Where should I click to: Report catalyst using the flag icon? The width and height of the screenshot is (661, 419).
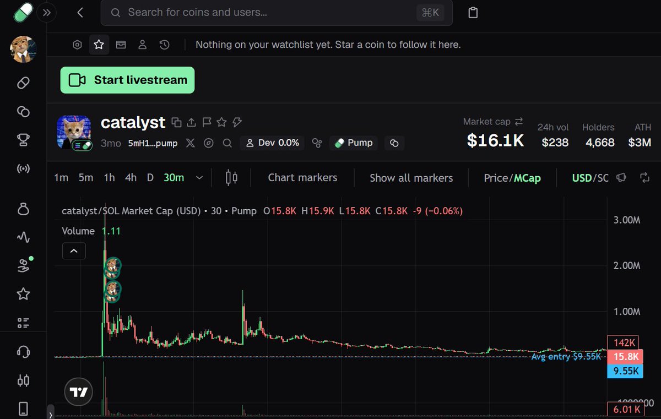click(207, 122)
